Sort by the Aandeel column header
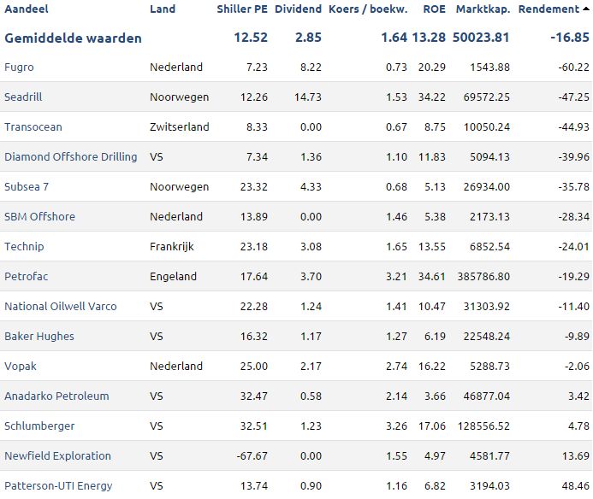 [27, 9]
